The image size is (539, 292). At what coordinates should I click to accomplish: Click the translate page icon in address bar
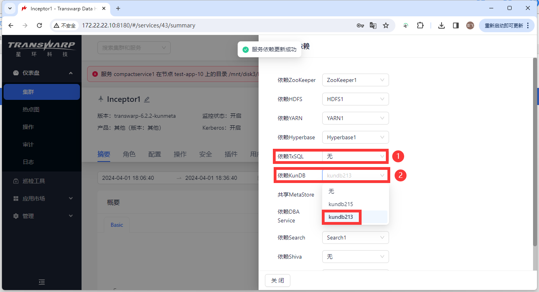click(373, 25)
